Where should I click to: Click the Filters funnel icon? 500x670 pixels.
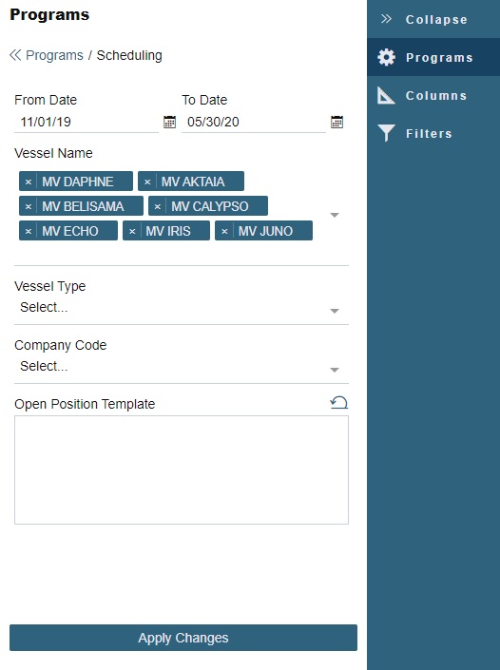pos(386,133)
